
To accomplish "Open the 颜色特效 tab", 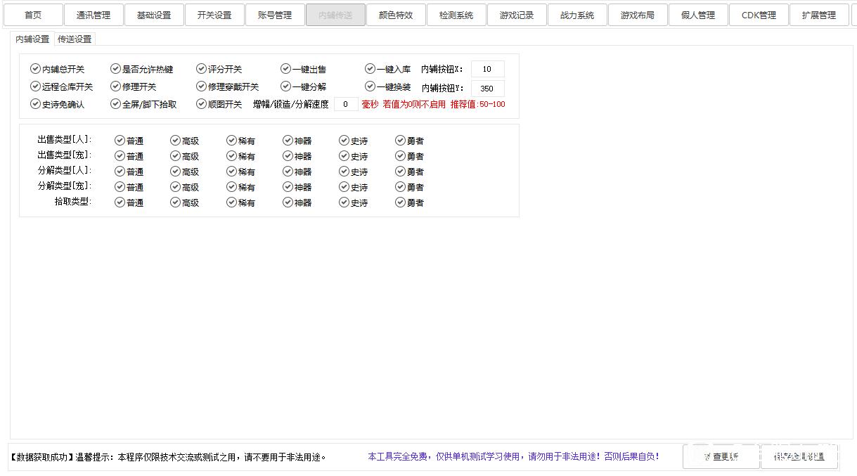I will pos(396,15).
